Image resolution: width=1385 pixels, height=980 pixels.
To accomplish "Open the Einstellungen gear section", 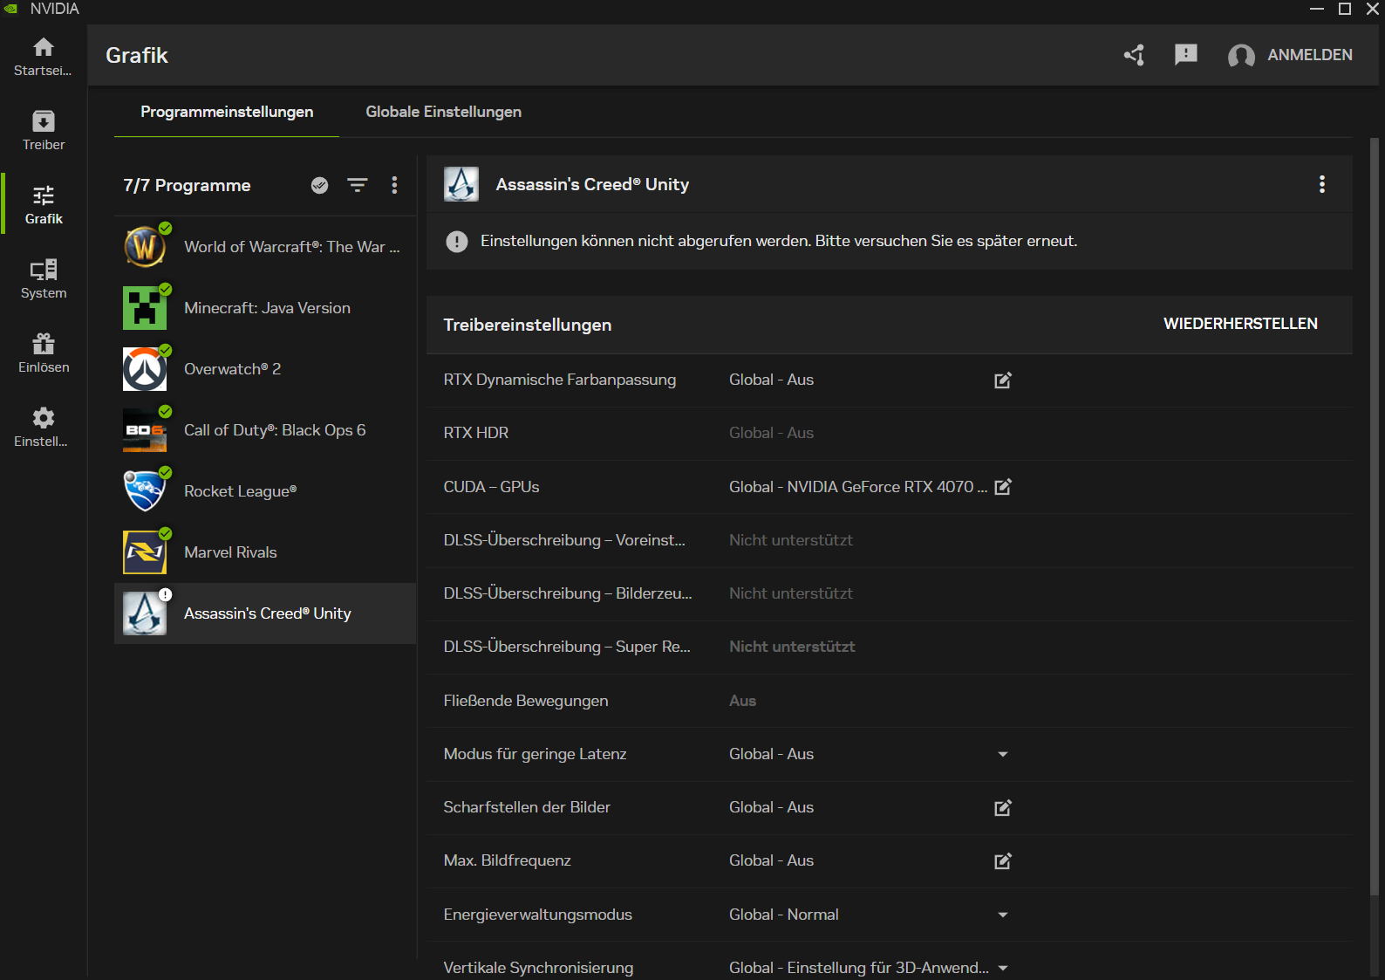I will click(44, 428).
